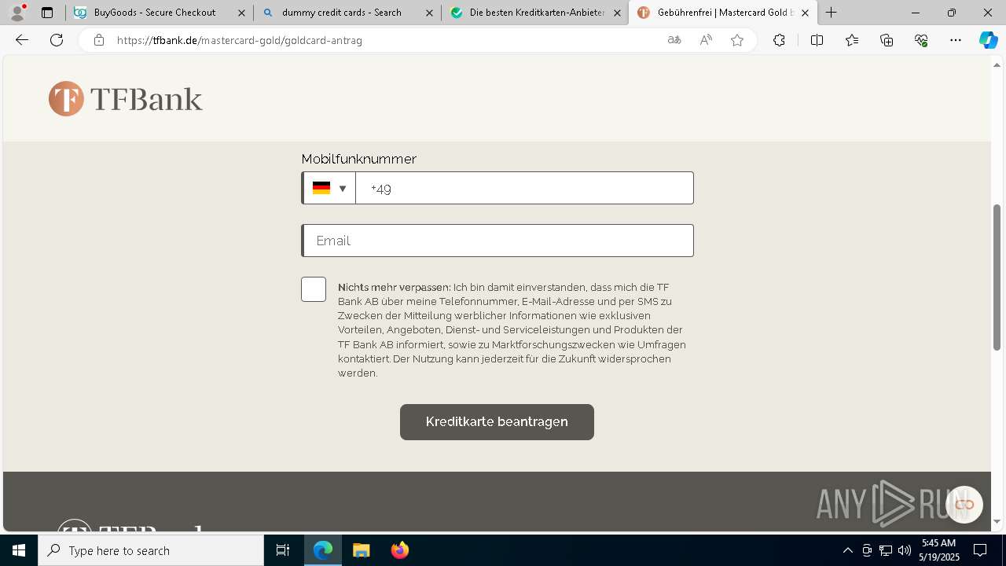Viewport: 1006px width, 566px height.
Task: Add this page to favorites star
Action: (x=737, y=40)
